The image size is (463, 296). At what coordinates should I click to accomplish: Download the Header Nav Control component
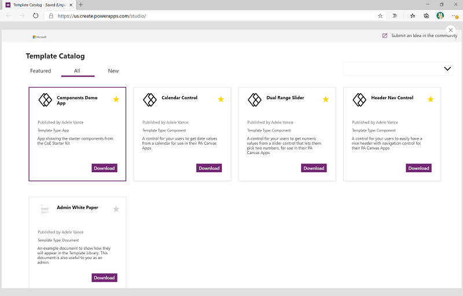[418, 168]
